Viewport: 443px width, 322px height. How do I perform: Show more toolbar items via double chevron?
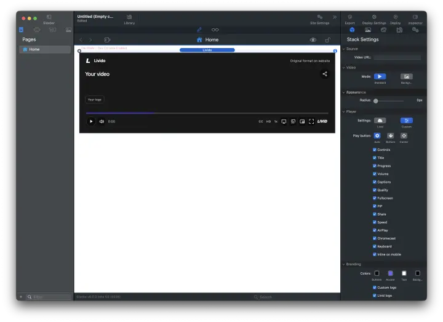335,17
